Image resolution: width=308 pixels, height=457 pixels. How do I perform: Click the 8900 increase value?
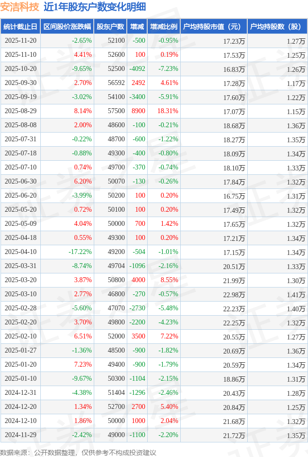(x=138, y=111)
